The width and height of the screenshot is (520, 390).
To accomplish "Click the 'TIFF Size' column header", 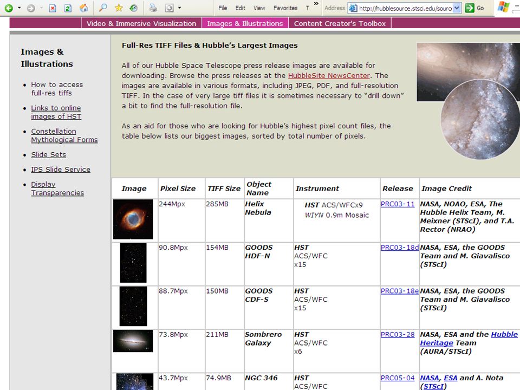I will pos(224,188).
